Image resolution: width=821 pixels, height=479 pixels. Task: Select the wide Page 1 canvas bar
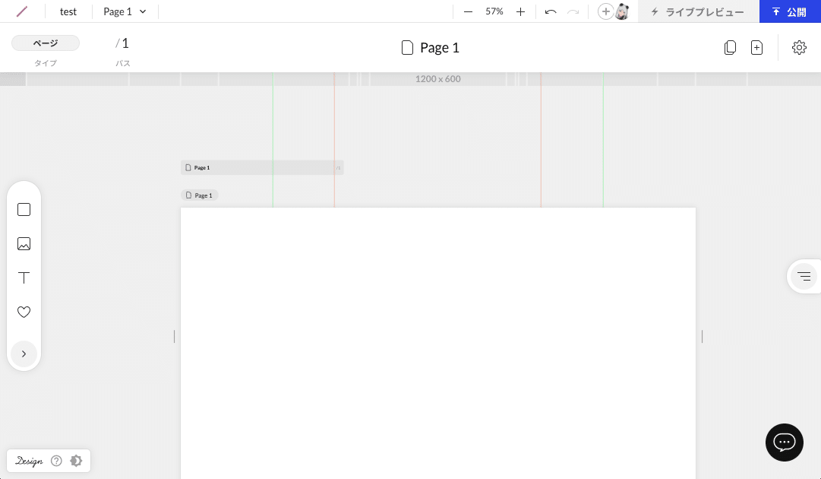pyautogui.click(x=262, y=168)
